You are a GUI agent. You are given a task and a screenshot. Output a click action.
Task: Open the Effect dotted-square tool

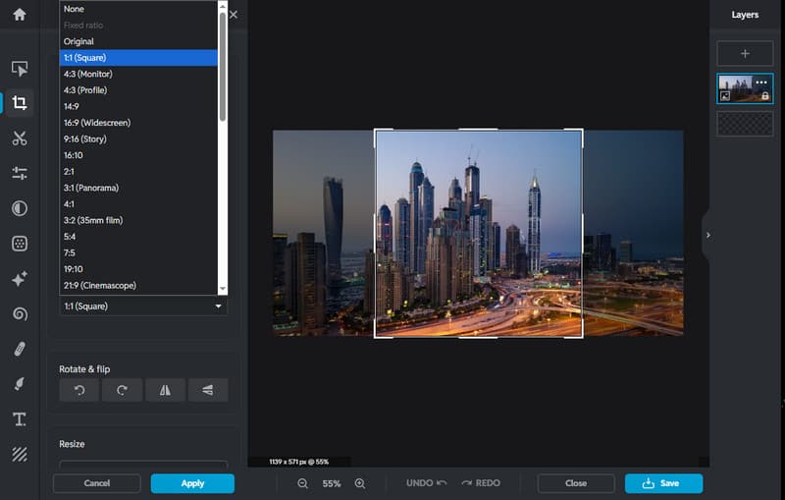(20, 244)
